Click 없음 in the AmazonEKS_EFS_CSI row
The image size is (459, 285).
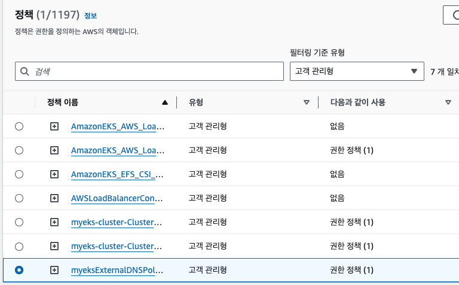pyautogui.click(x=337, y=174)
